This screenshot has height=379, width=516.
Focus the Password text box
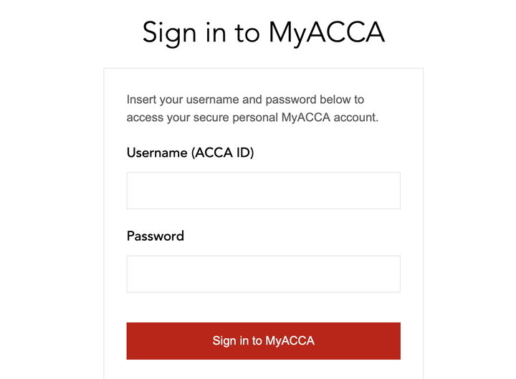coord(263,274)
